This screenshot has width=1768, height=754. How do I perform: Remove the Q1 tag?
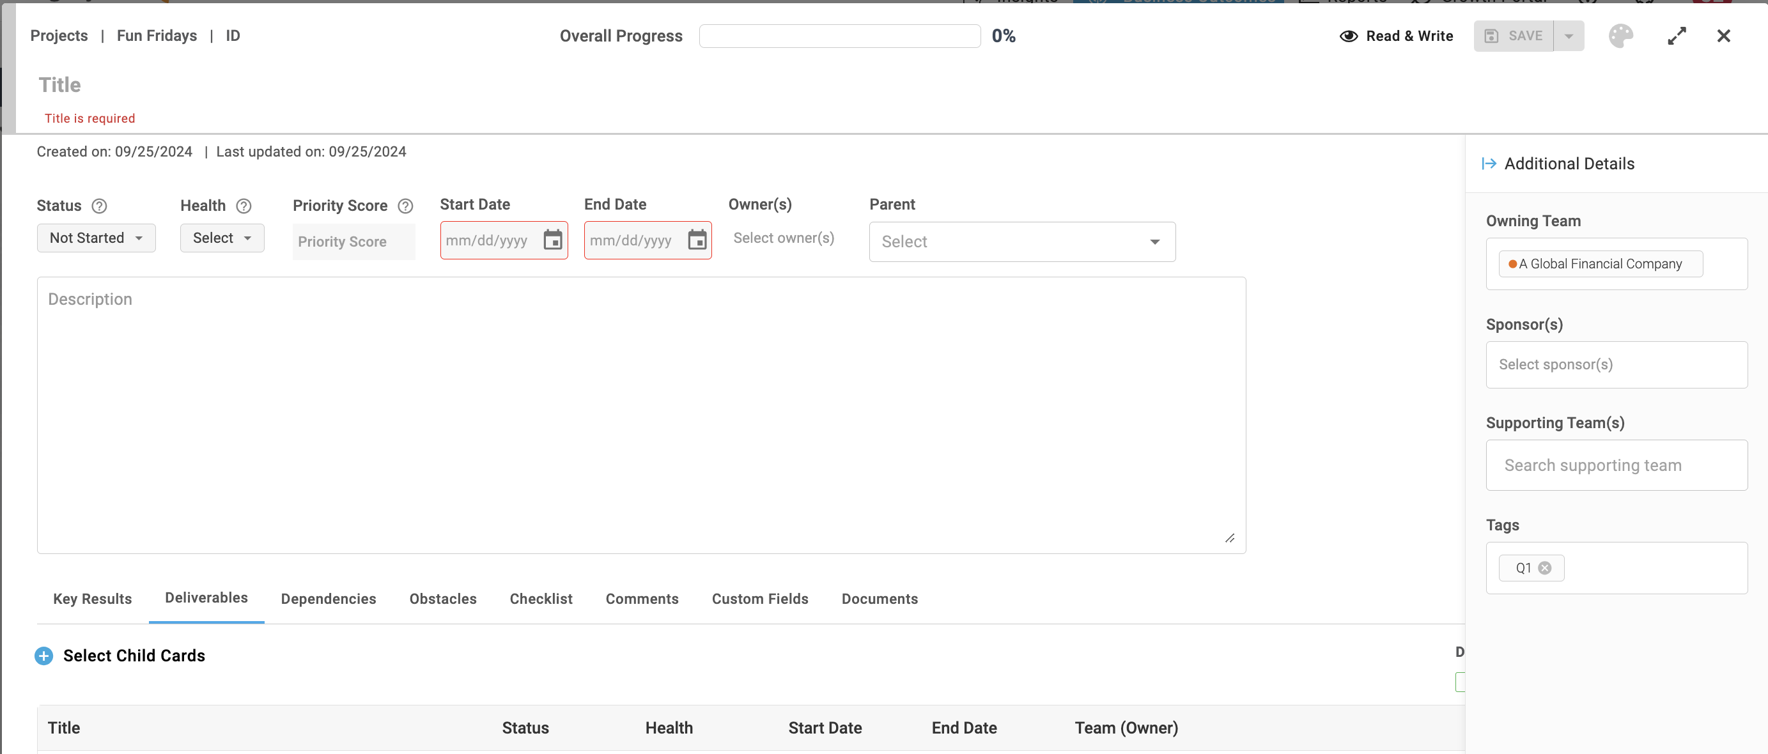coord(1545,567)
